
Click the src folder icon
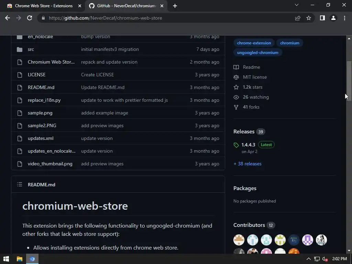click(20, 49)
